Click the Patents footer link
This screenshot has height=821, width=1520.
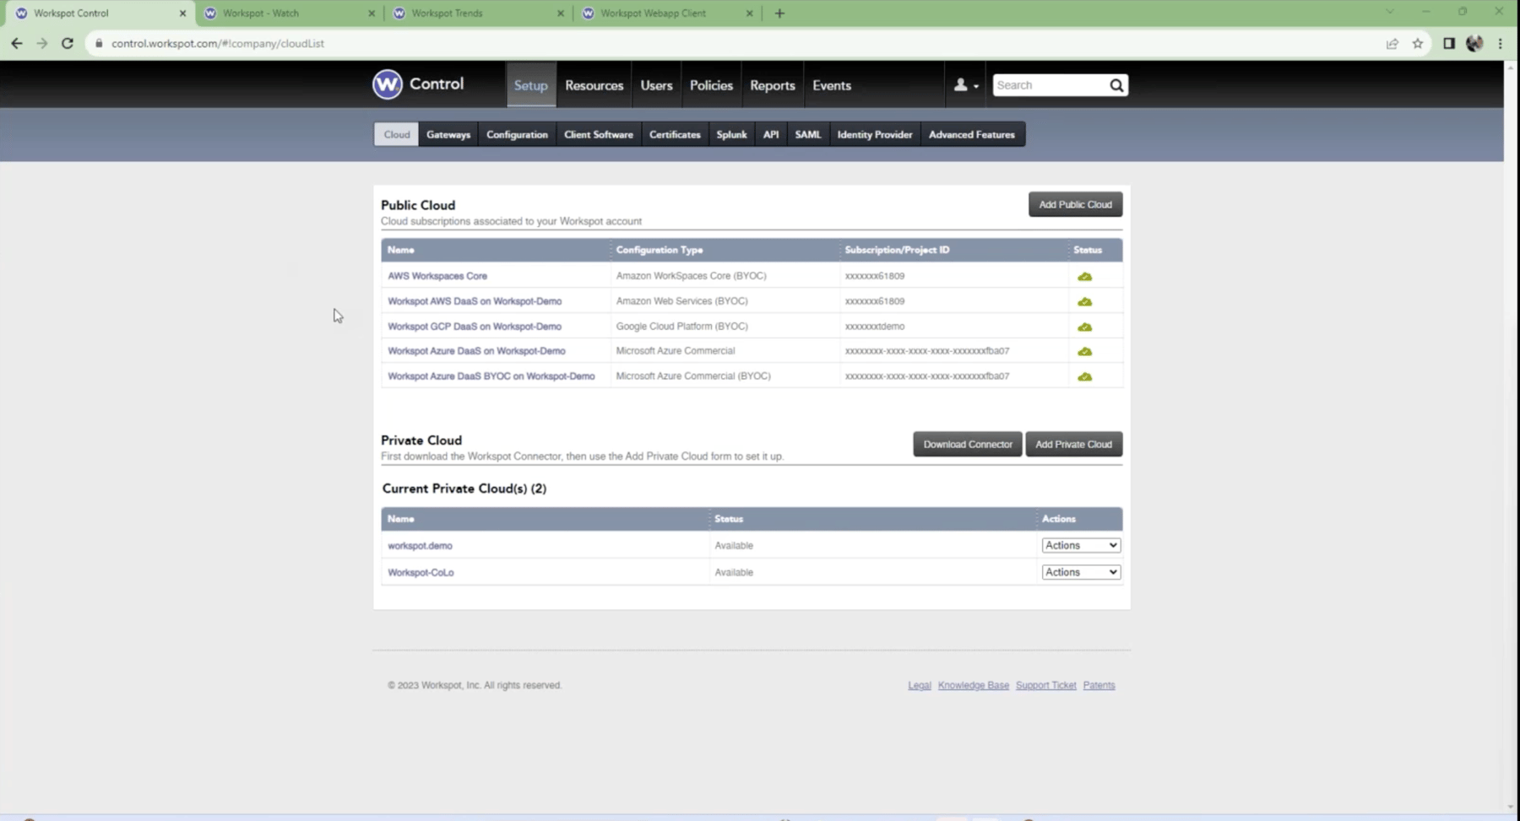point(1099,685)
